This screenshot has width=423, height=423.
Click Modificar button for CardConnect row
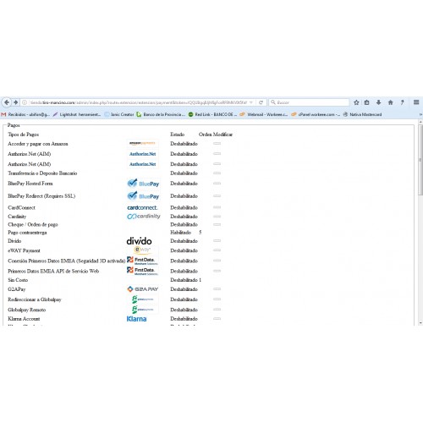217,207
